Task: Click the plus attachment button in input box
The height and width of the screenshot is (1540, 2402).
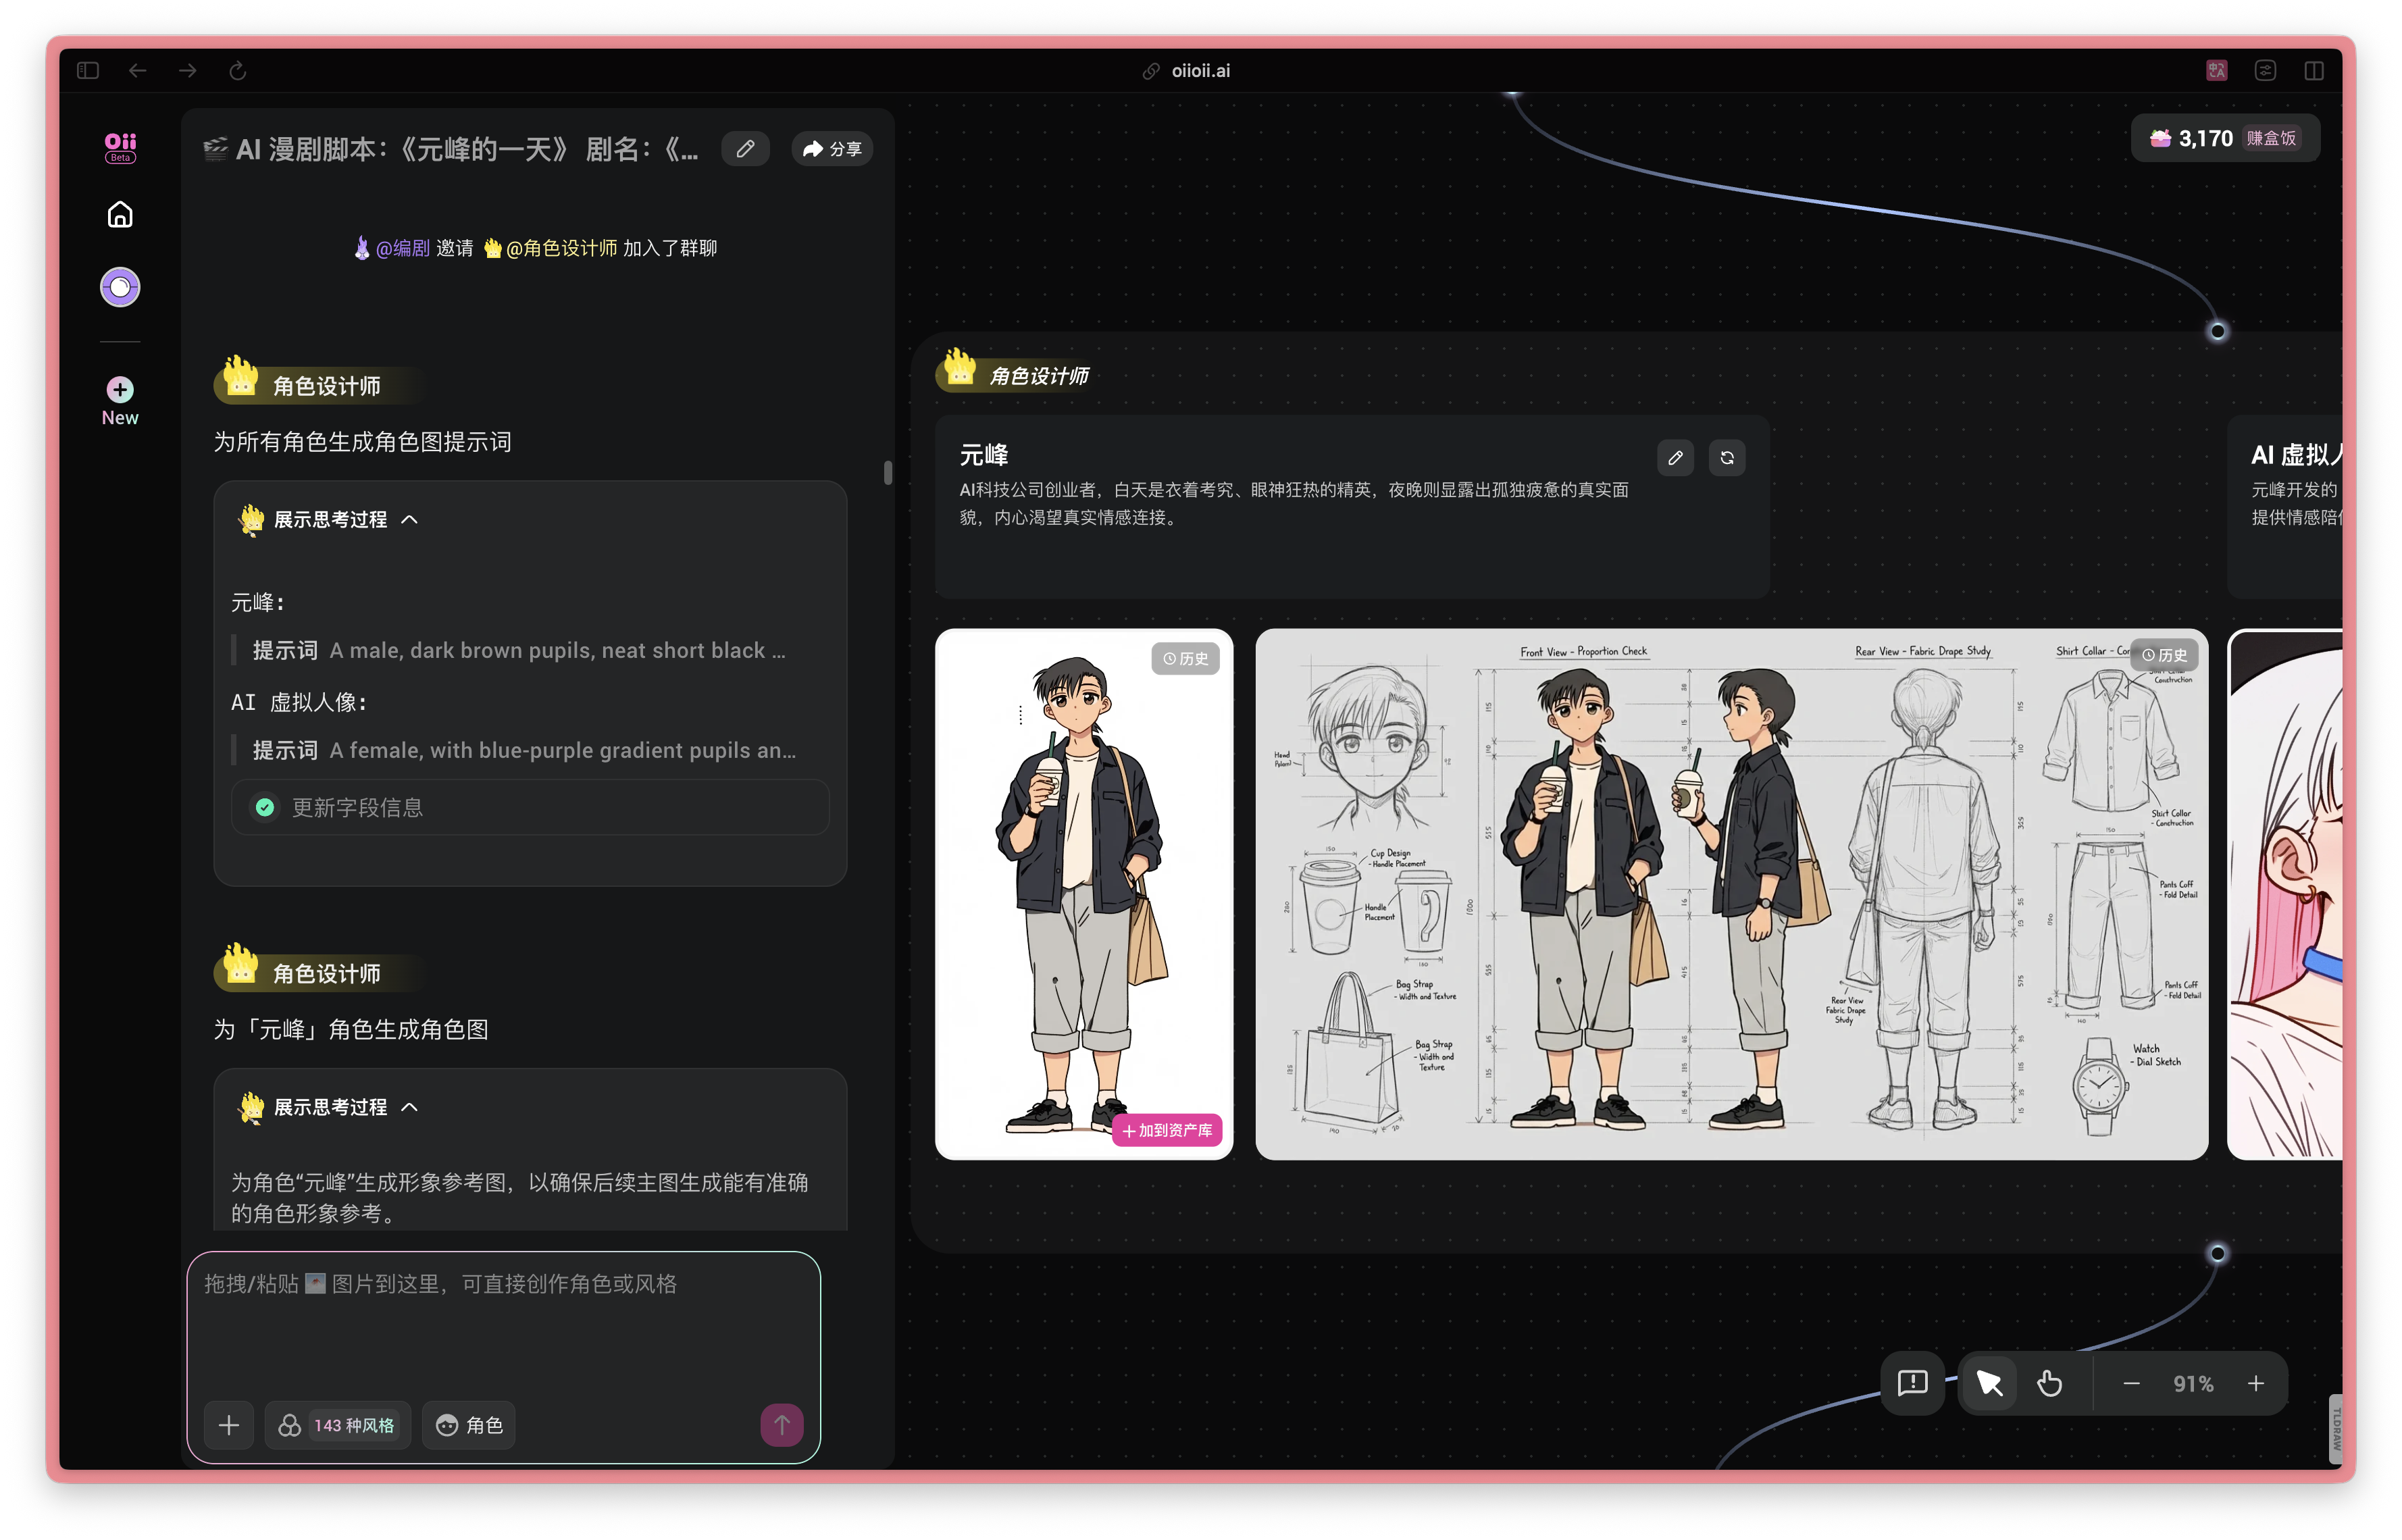Action: tap(229, 1425)
